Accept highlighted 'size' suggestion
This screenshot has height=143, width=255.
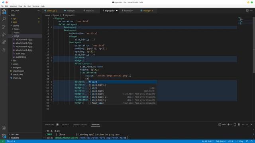[122, 82]
